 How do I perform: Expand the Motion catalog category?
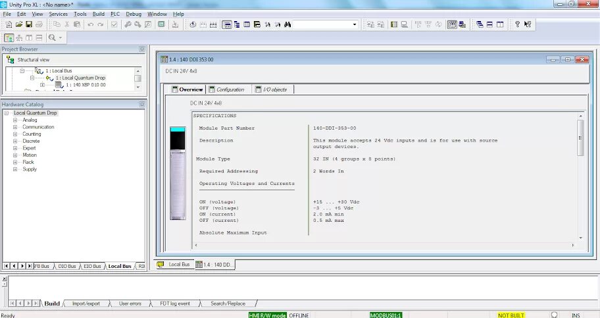click(15, 155)
